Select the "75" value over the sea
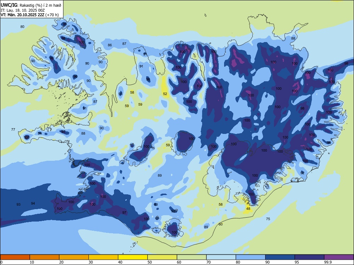Screen dimensions: 354x265 coord(268,219)
